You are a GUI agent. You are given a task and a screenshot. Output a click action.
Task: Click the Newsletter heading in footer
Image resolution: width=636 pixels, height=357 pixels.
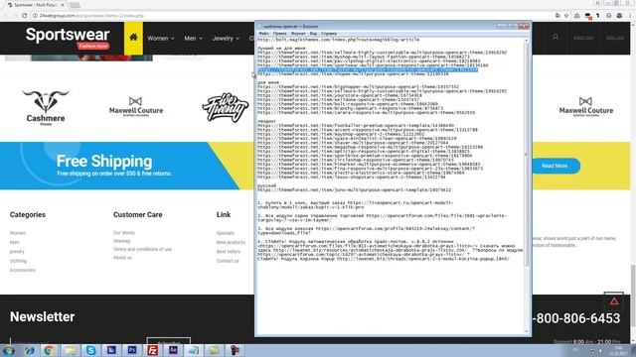point(42,316)
